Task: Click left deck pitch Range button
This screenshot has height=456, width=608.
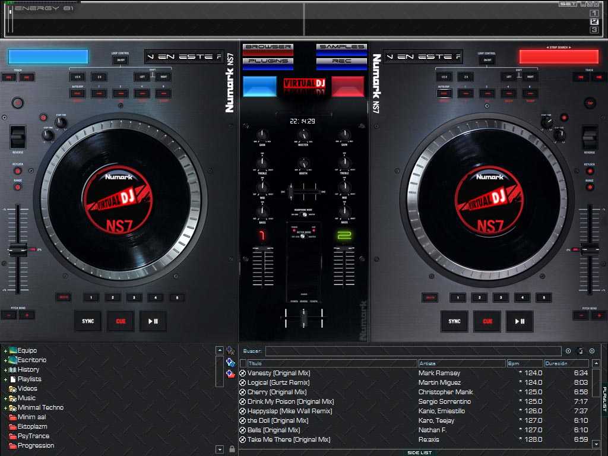Action: tap(17, 187)
